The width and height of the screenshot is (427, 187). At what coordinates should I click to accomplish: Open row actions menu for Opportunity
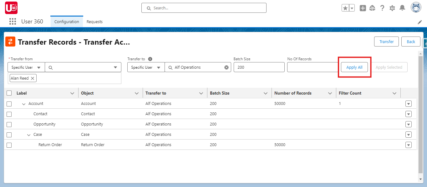click(408, 124)
